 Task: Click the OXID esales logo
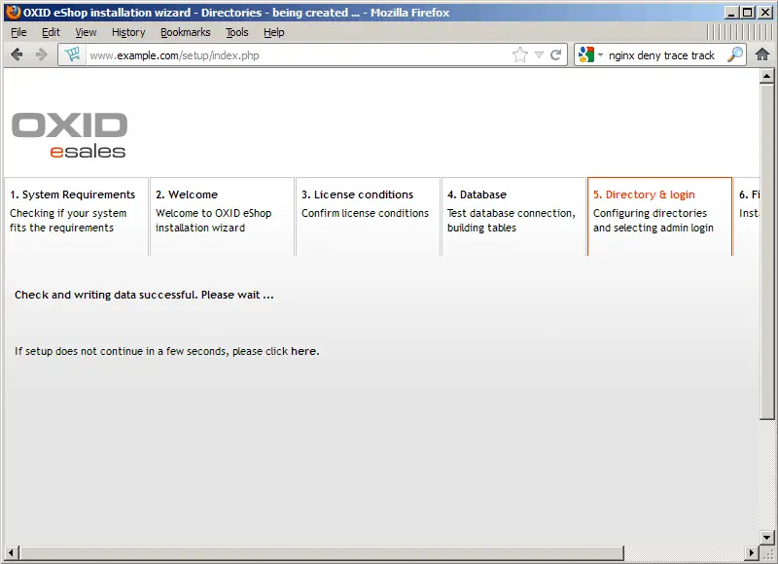tap(69, 135)
